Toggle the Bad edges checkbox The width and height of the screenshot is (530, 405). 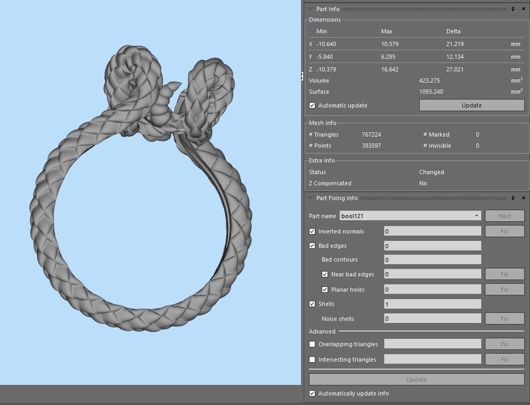(312, 246)
